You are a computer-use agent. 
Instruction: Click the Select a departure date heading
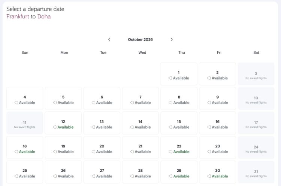(x=35, y=9)
